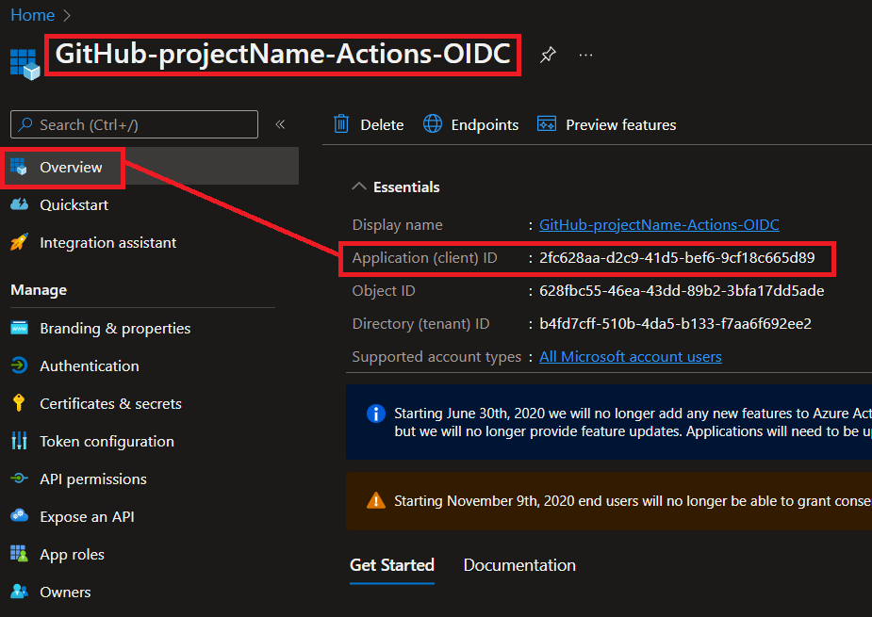Click the Supported account types label

[x=436, y=357]
